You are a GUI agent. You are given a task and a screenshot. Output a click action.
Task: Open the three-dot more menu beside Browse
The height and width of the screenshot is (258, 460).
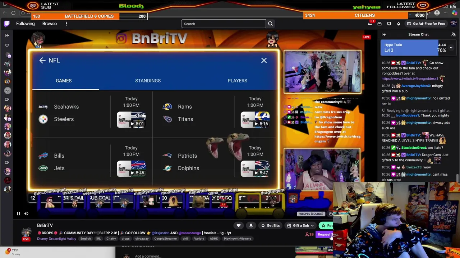click(66, 24)
